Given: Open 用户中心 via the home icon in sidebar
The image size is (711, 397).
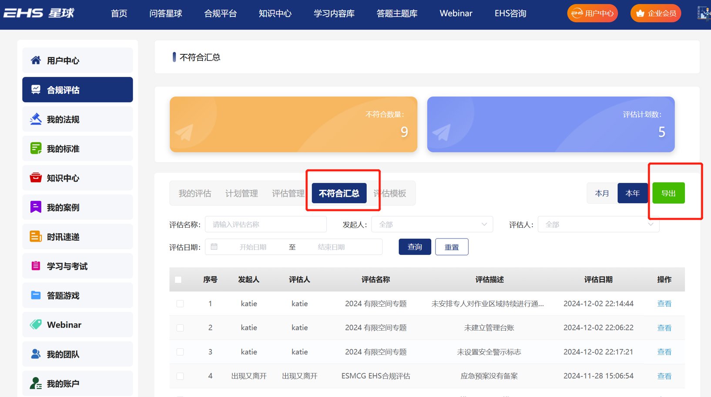Looking at the screenshot, I should [x=37, y=60].
